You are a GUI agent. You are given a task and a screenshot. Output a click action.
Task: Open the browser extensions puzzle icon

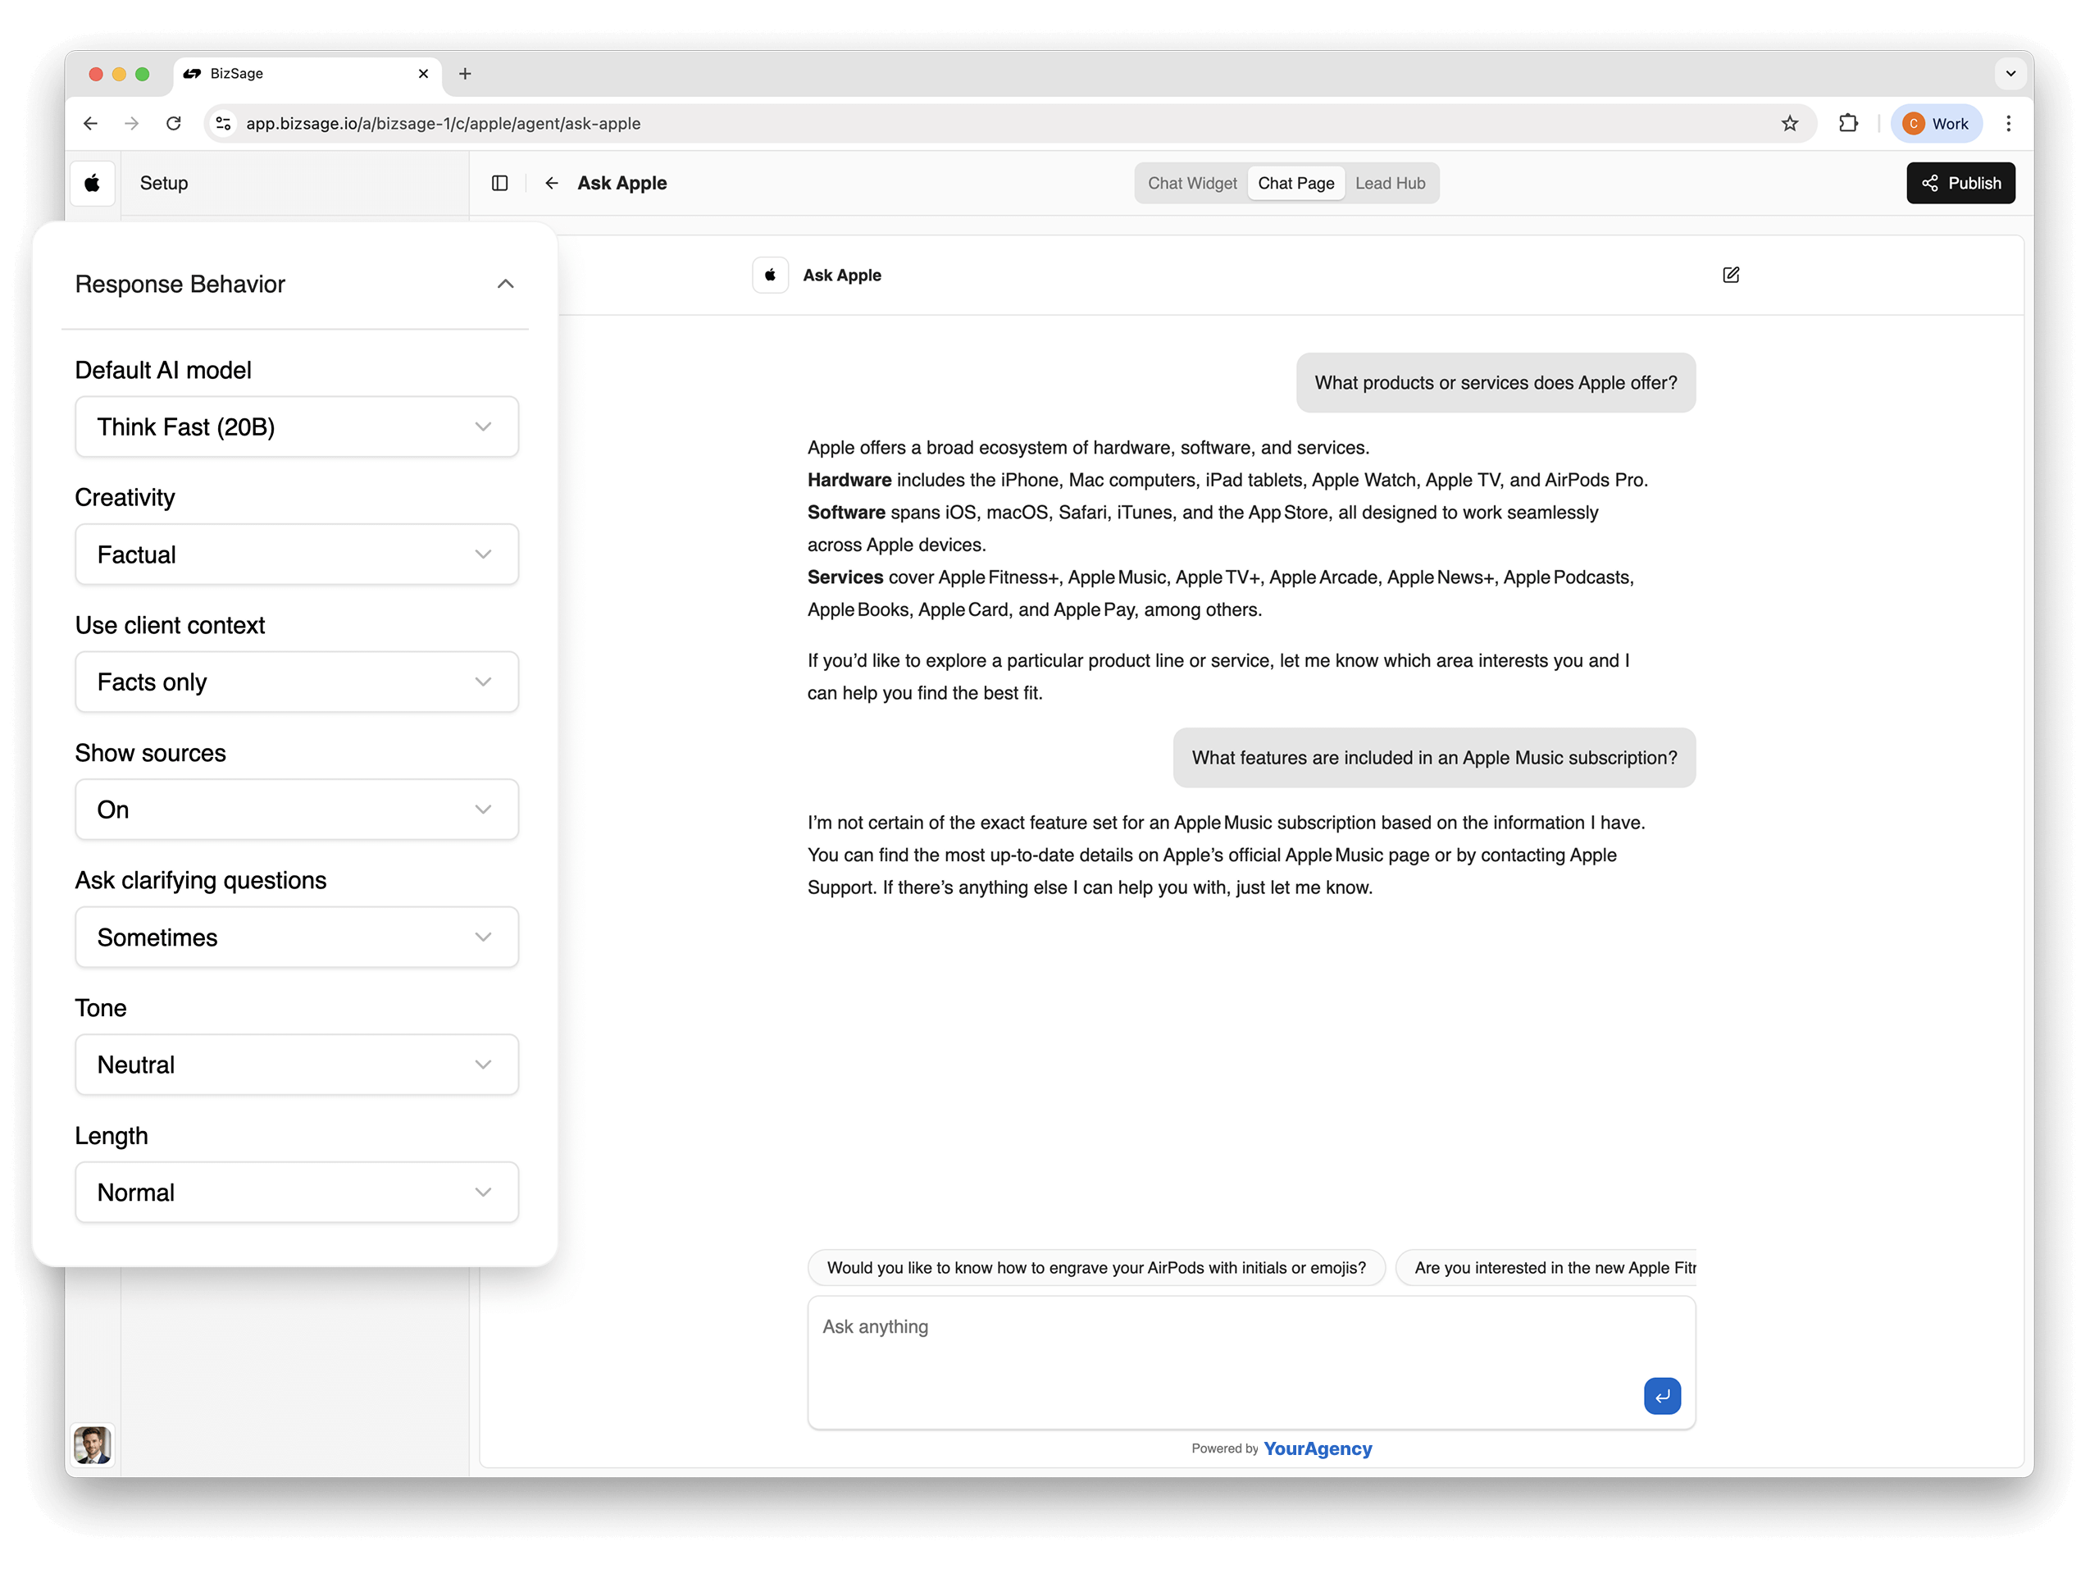(x=1847, y=123)
